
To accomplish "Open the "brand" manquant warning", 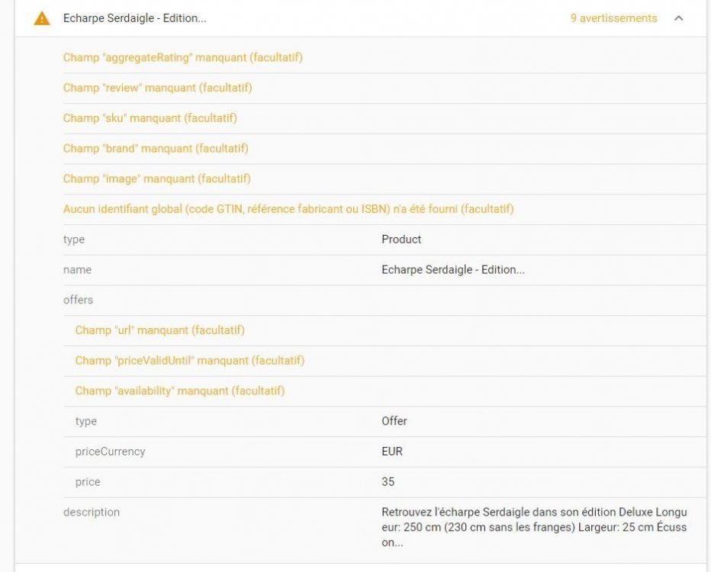I will coord(156,148).
